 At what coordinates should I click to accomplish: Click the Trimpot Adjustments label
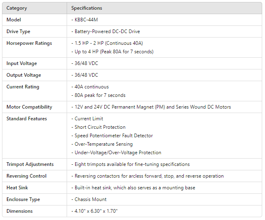coord(30,164)
